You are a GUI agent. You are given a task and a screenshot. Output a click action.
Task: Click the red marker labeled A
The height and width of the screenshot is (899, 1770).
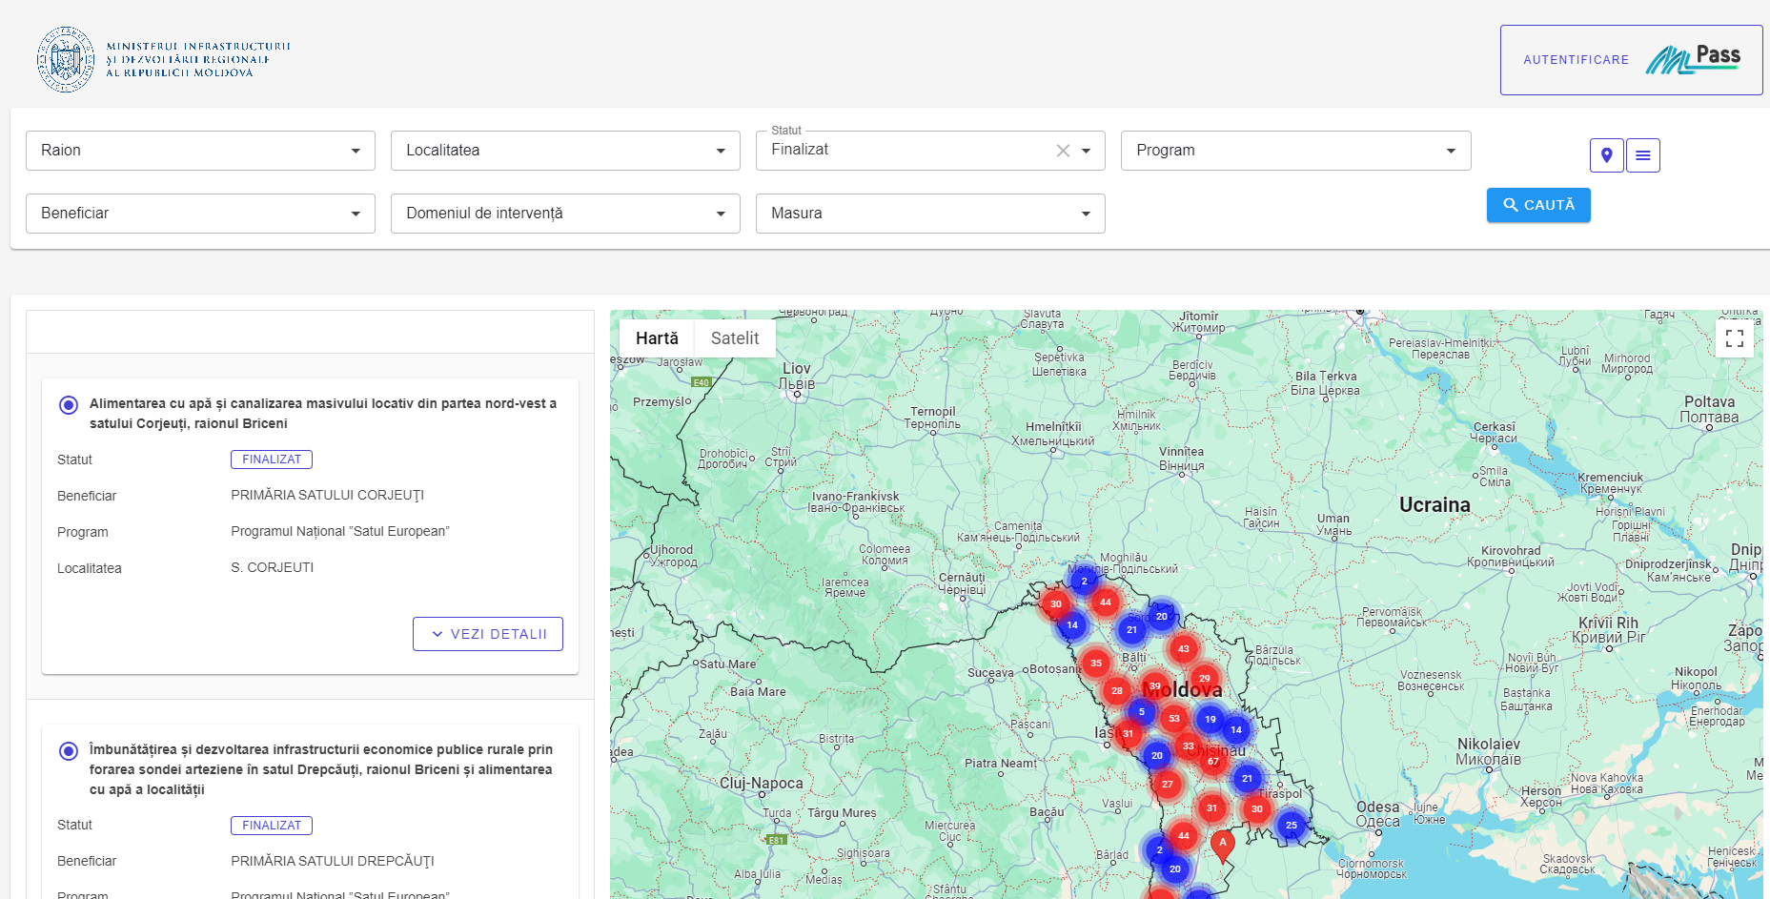[1222, 844]
